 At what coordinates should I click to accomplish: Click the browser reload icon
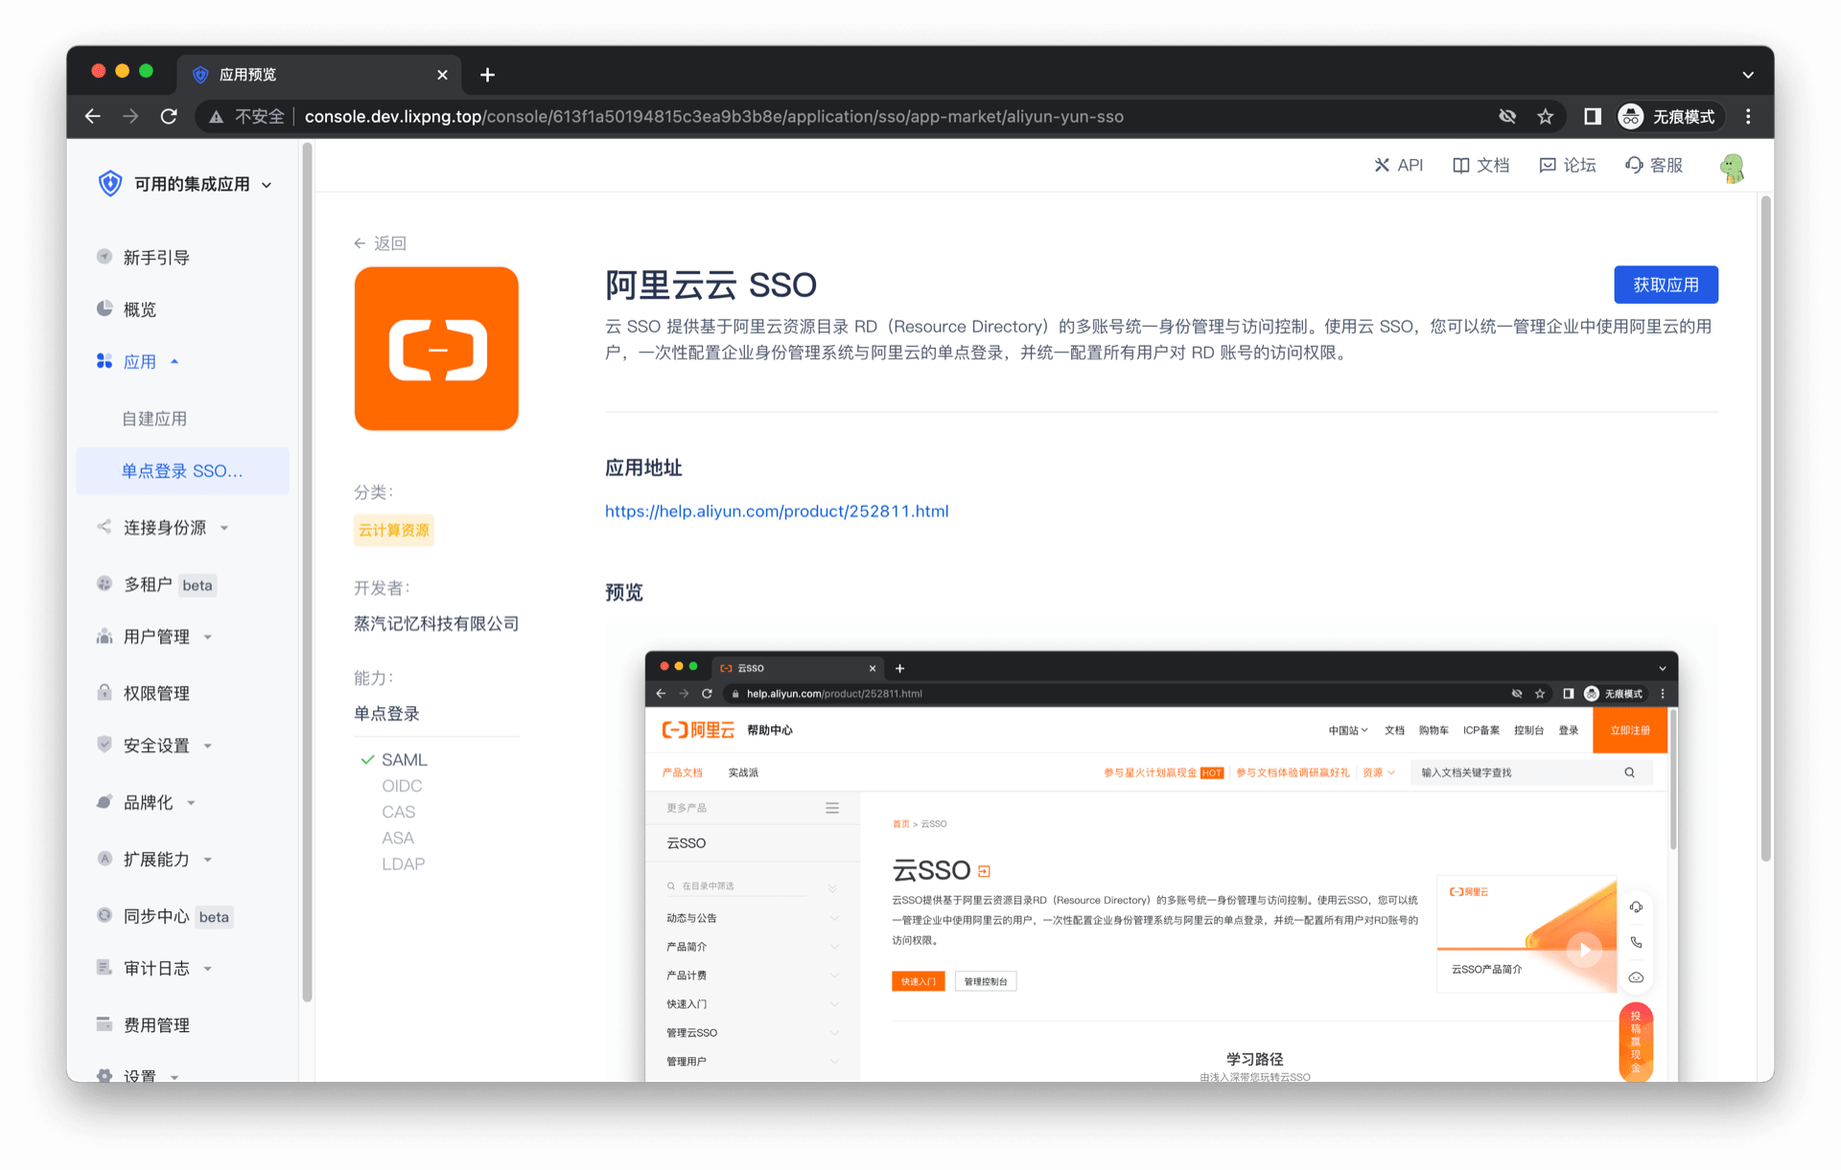tap(169, 117)
